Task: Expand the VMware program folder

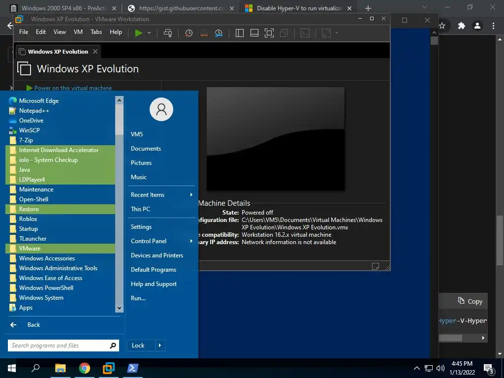Action: tap(60, 249)
